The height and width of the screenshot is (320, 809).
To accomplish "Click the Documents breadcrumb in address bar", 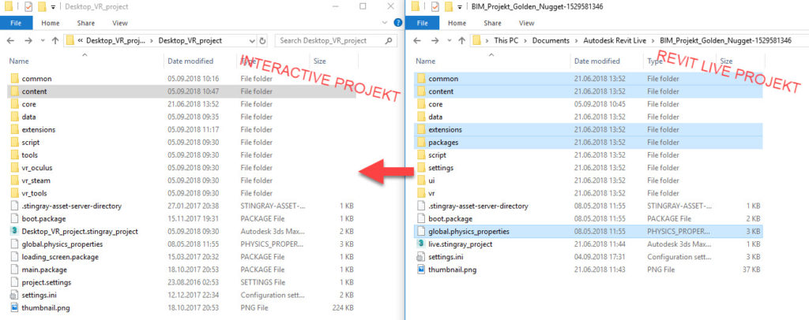I will (x=550, y=40).
